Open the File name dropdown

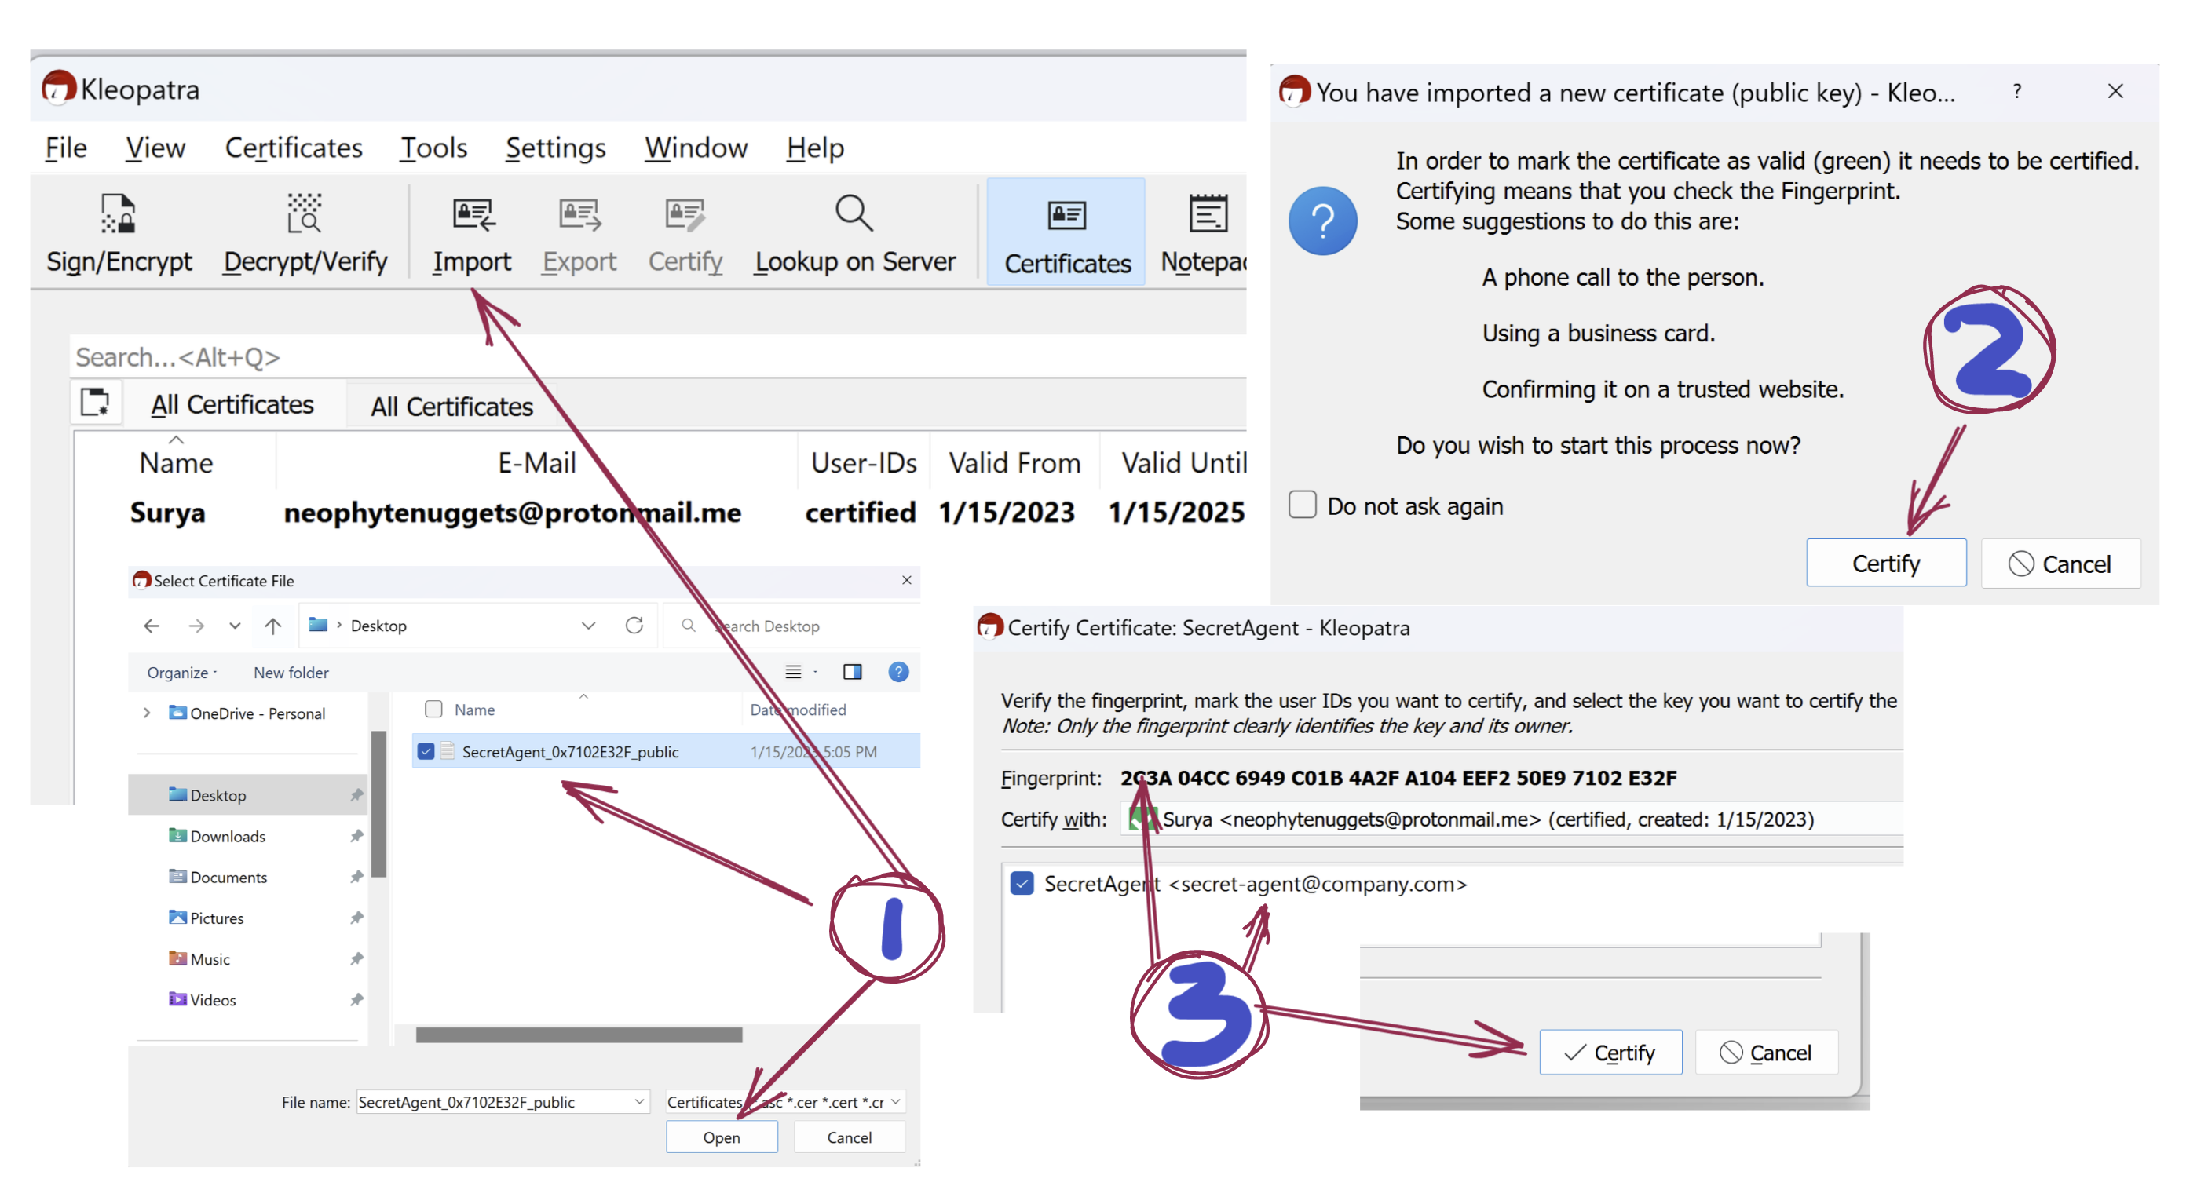pos(640,1101)
